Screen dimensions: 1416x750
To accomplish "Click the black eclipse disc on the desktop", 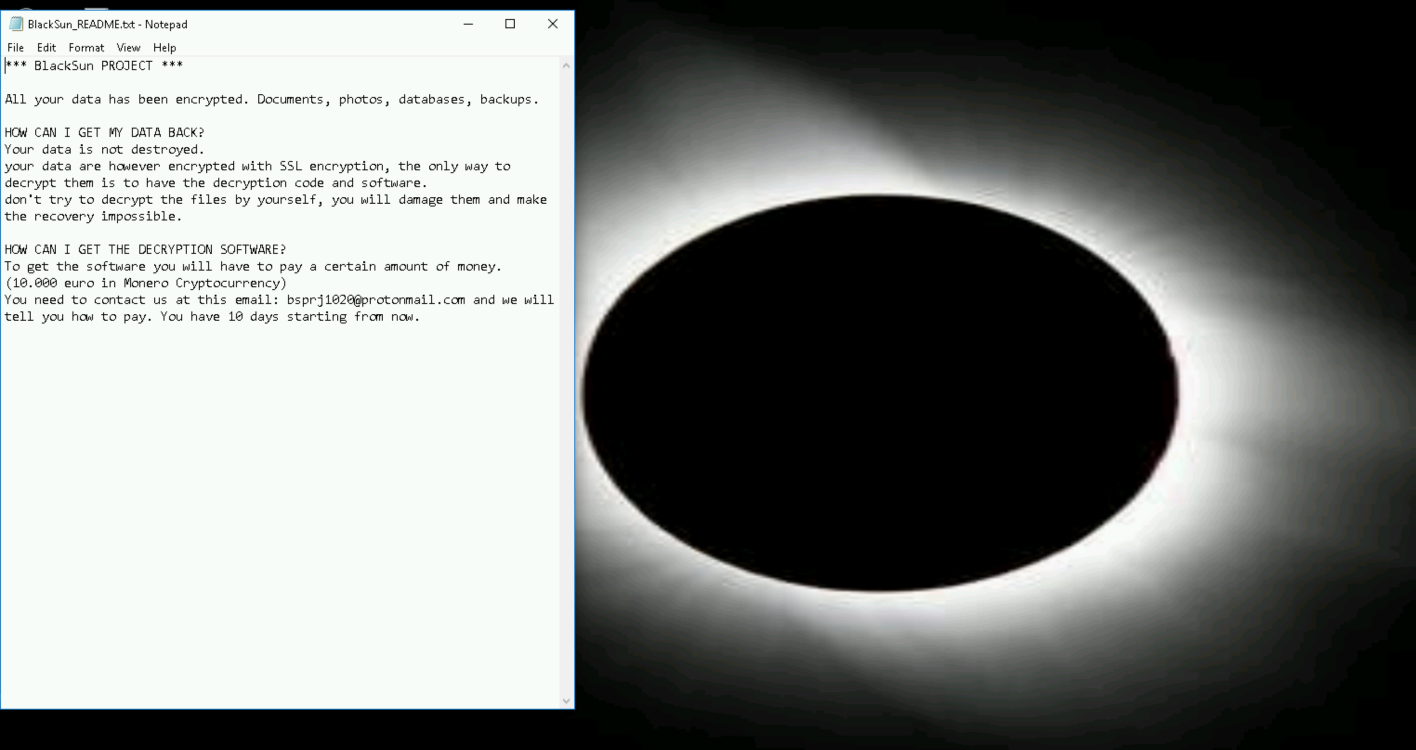I will (879, 393).
